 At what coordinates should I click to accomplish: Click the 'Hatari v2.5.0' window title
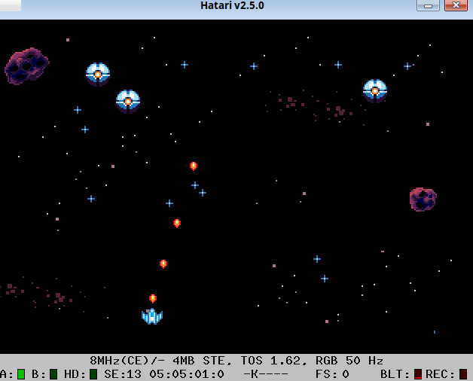[x=232, y=5]
